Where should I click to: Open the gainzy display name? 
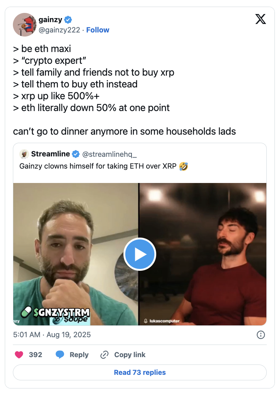point(50,20)
